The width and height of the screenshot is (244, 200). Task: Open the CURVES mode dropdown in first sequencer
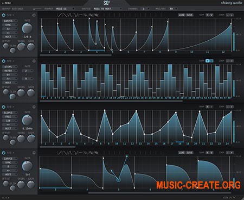coord(10,21)
